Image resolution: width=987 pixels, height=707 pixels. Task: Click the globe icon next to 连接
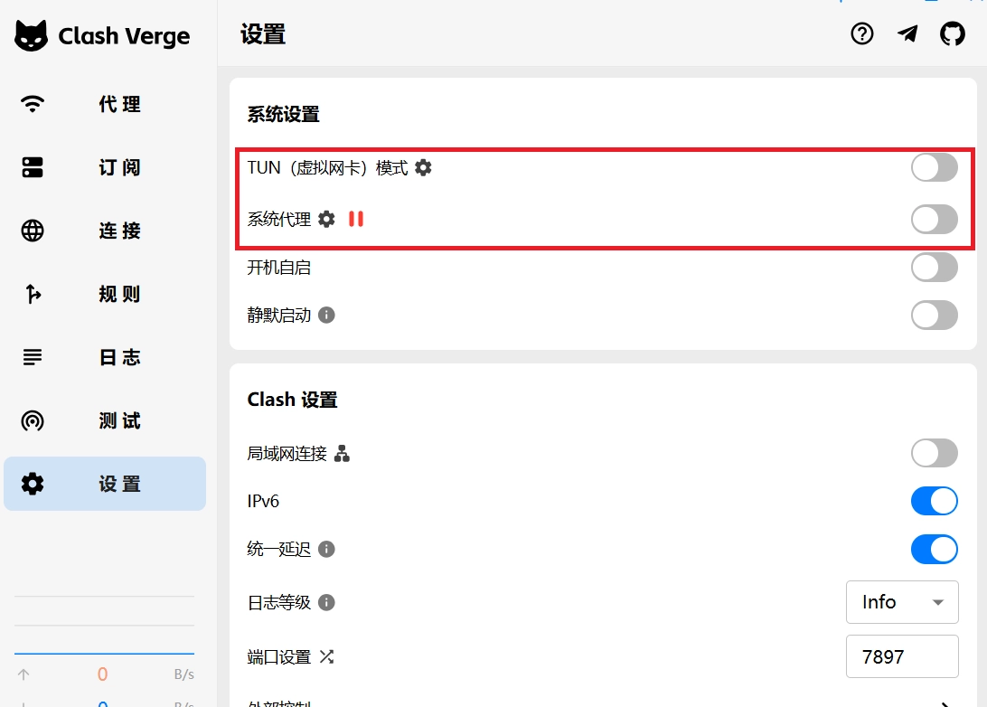pyautogui.click(x=33, y=231)
